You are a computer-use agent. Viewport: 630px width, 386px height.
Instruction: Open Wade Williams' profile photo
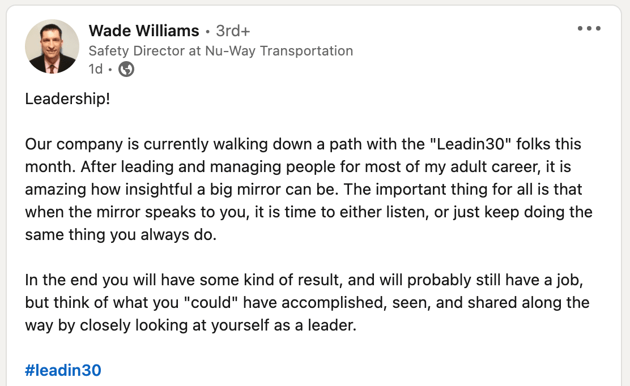click(52, 46)
